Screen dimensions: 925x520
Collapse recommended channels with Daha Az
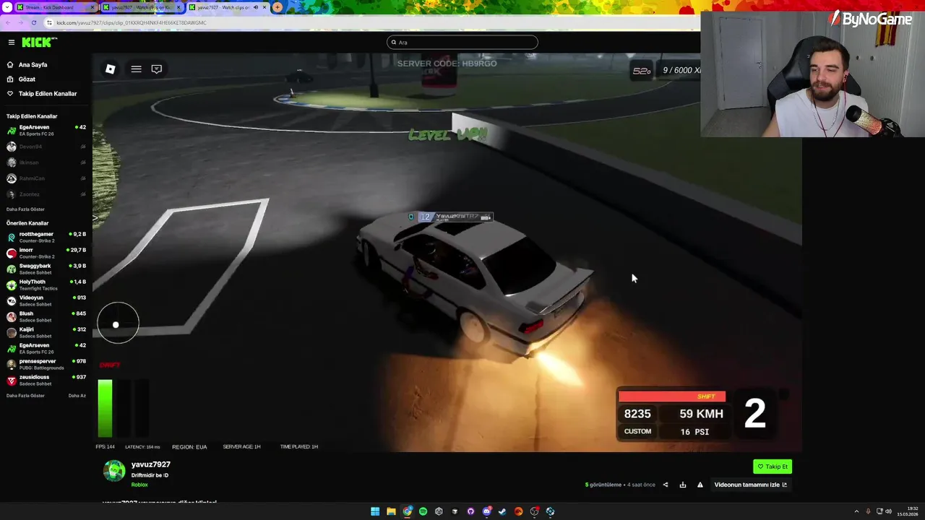(x=77, y=396)
